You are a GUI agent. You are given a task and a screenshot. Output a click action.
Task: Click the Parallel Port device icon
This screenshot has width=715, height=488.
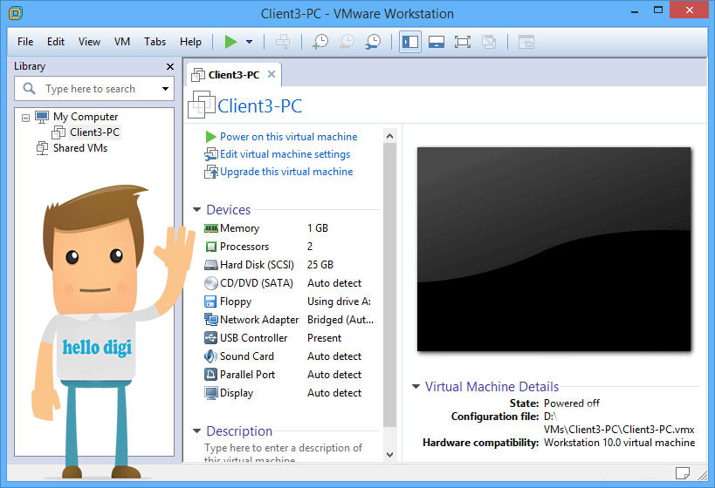click(210, 375)
